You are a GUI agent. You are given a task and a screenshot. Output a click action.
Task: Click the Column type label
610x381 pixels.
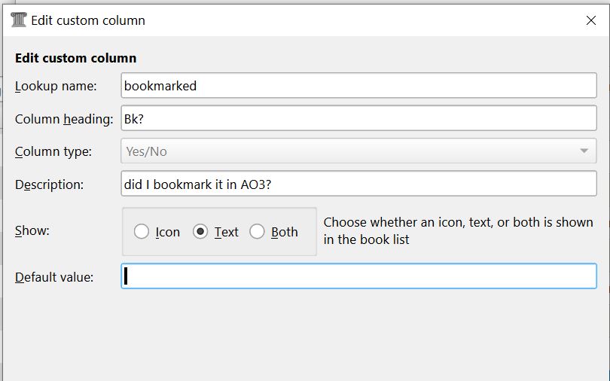(53, 151)
